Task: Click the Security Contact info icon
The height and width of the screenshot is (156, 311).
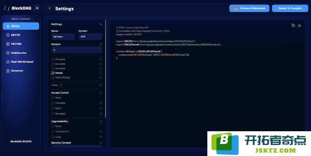Action: click(101, 142)
